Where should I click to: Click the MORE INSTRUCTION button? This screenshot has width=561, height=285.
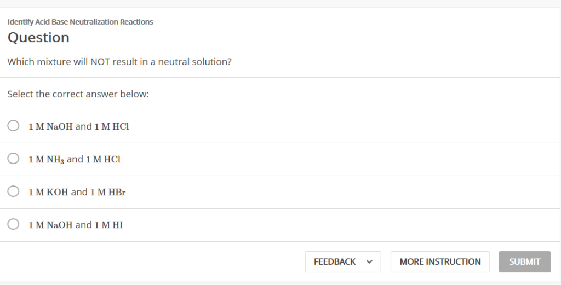[x=440, y=262]
